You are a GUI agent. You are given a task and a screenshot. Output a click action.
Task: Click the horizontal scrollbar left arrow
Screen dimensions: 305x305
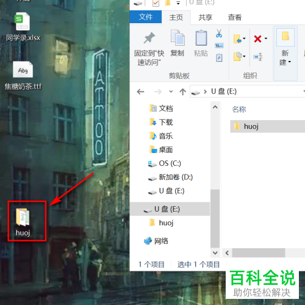point(227,253)
